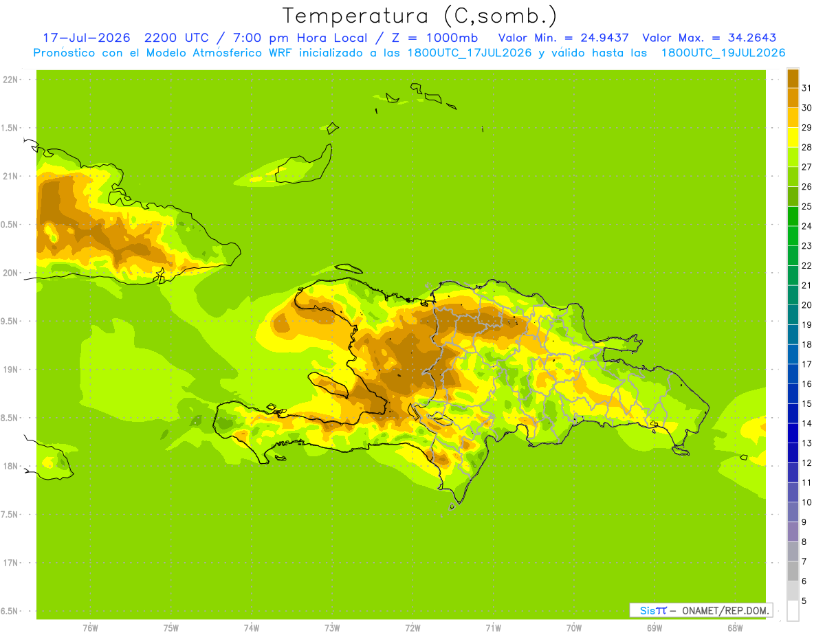Click the '17N' latitude axis label
Image resolution: width=825 pixels, height=637 pixels.
tap(10, 563)
